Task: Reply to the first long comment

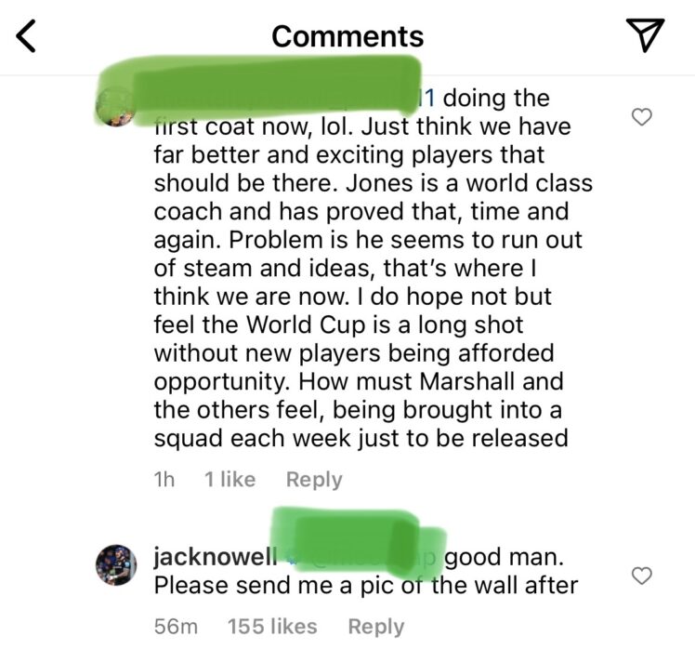Action: click(314, 480)
